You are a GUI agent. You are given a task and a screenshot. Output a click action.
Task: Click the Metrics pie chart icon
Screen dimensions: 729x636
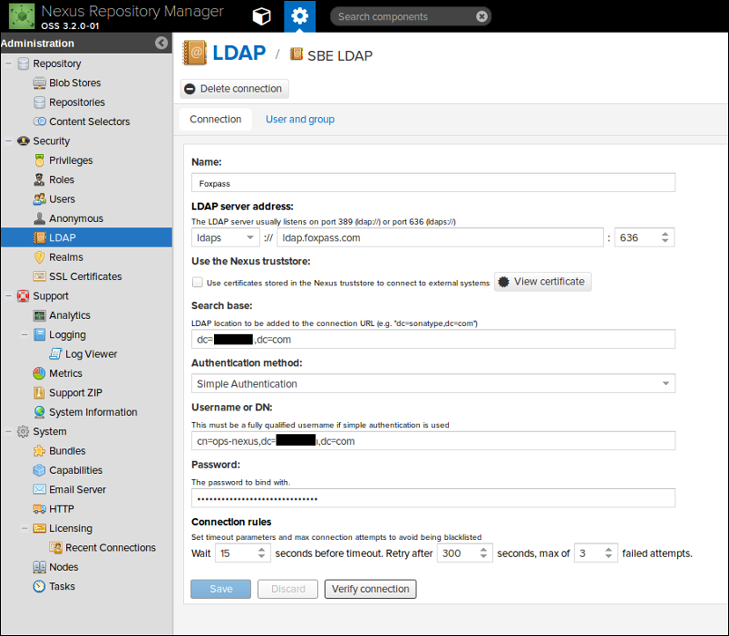(x=40, y=373)
